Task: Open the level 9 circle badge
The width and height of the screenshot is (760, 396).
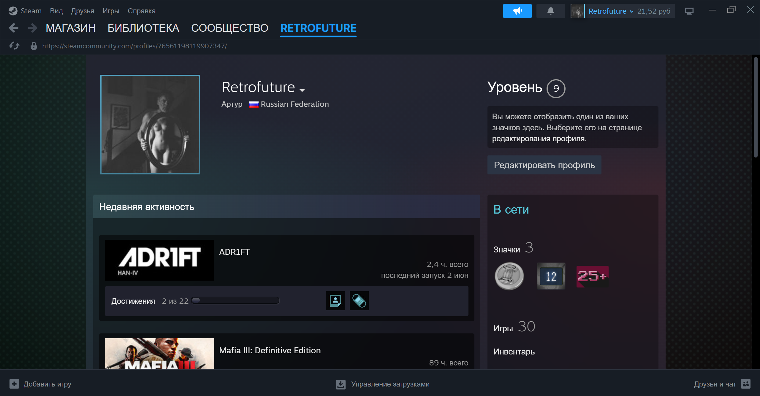Action: coord(556,88)
